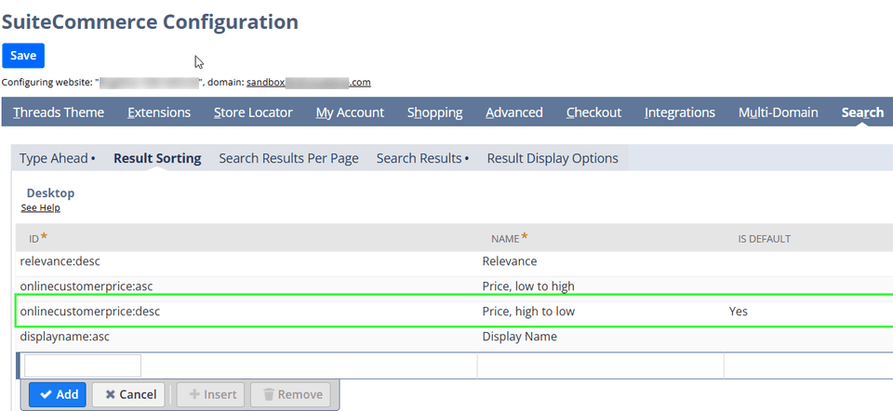This screenshot has height=411, width=893.
Task: Open Search Results Per Page subtab
Action: (288, 158)
